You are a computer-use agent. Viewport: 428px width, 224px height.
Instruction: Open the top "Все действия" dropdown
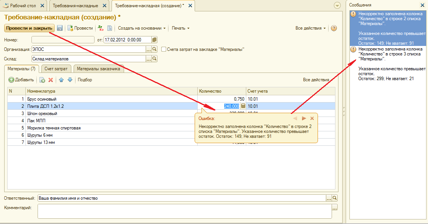(310, 28)
